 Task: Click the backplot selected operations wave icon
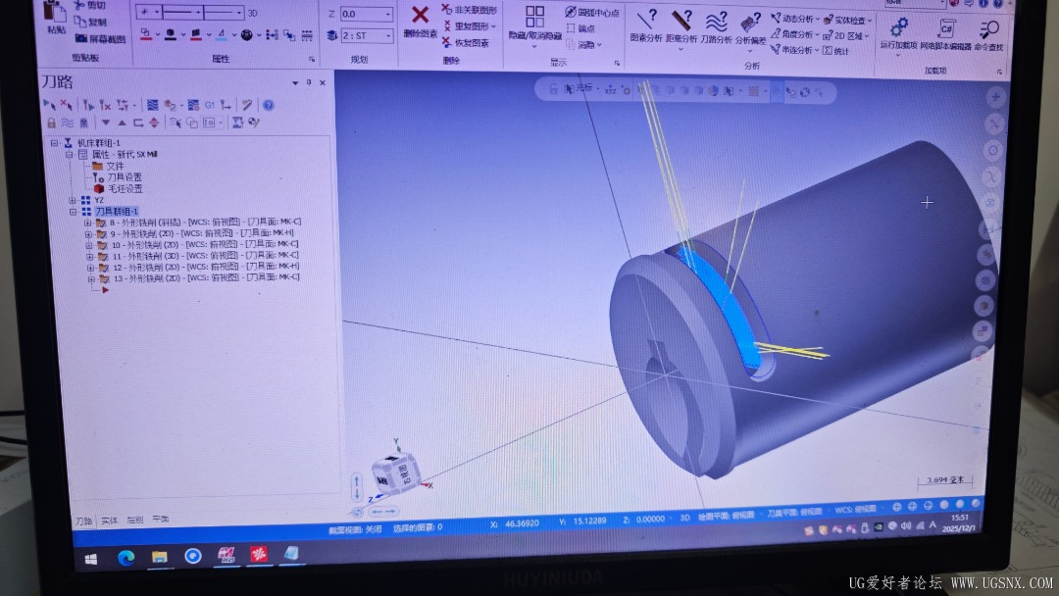pos(153,105)
